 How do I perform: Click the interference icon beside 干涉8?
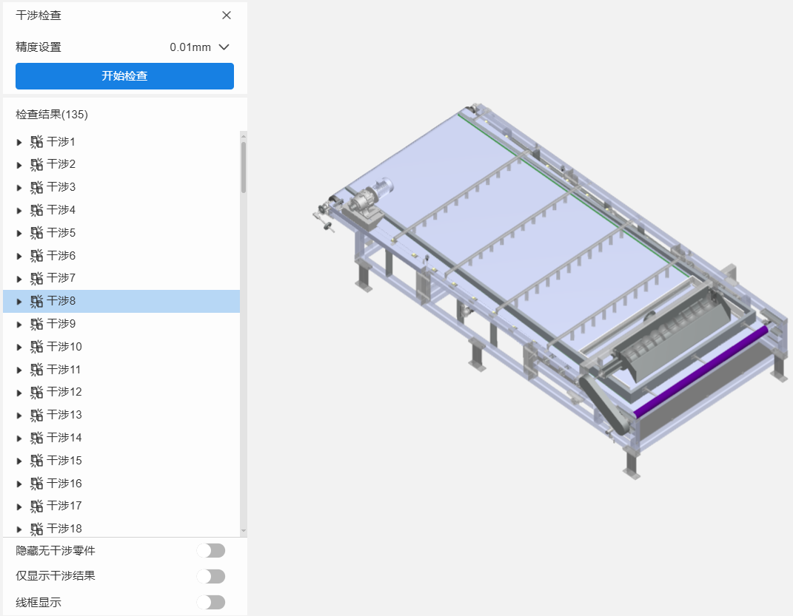coord(36,301)
